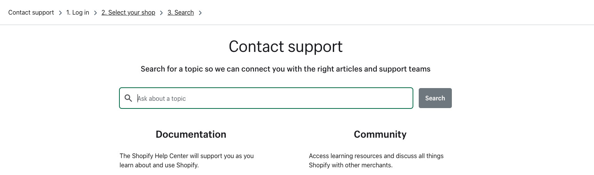Click the large Contact support page title
Viewport: 594px width, 175px height.
pyautogui.click(x=285, y=47)
